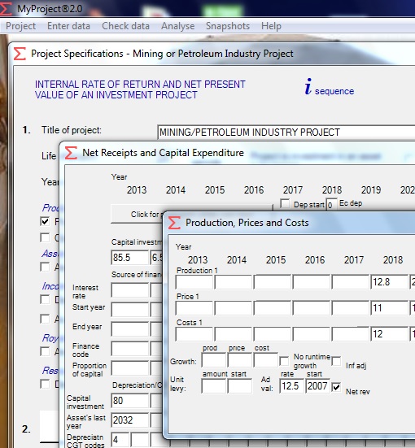
Task: Click Production 1 field for 2018
Action: 389,282
